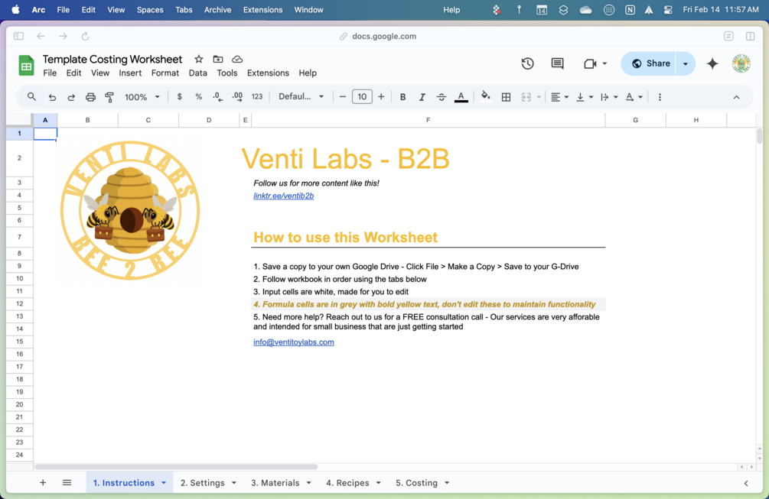Format as percent
This screenshot has height=499, width=769.
199,97
